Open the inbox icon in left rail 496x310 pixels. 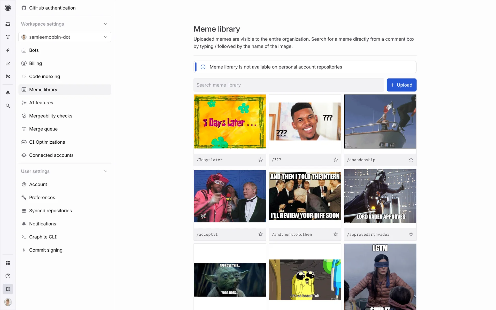pos(8,24)
